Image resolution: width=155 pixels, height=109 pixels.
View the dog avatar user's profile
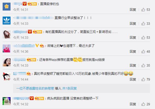point(7,101)
